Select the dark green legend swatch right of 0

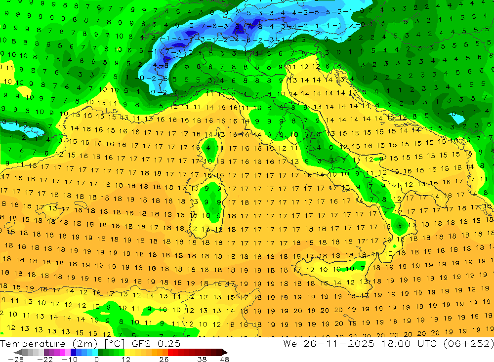click(100, 352)
